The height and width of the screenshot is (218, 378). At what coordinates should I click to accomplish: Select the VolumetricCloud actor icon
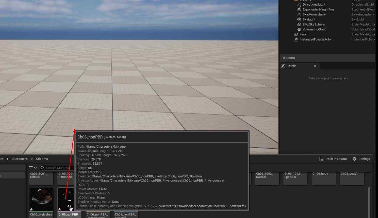click(x=299, y=29)
